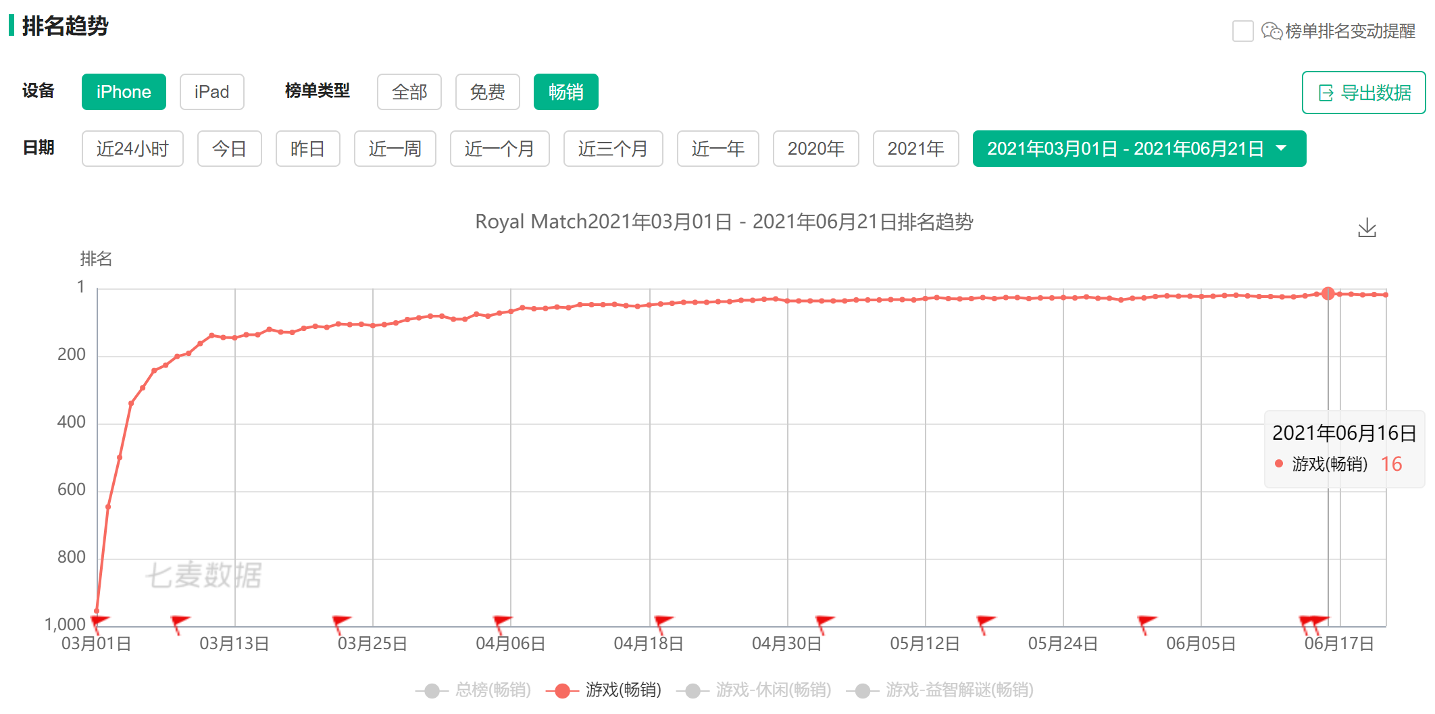Download the chart image using the download icon
This screenshot has height=714, width=1435.
coord(1366,228)
